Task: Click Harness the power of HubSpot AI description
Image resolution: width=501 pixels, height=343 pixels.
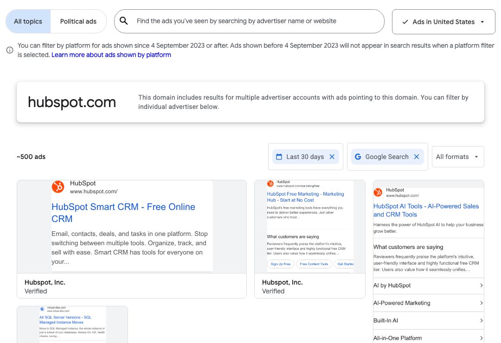Action: 428,228
